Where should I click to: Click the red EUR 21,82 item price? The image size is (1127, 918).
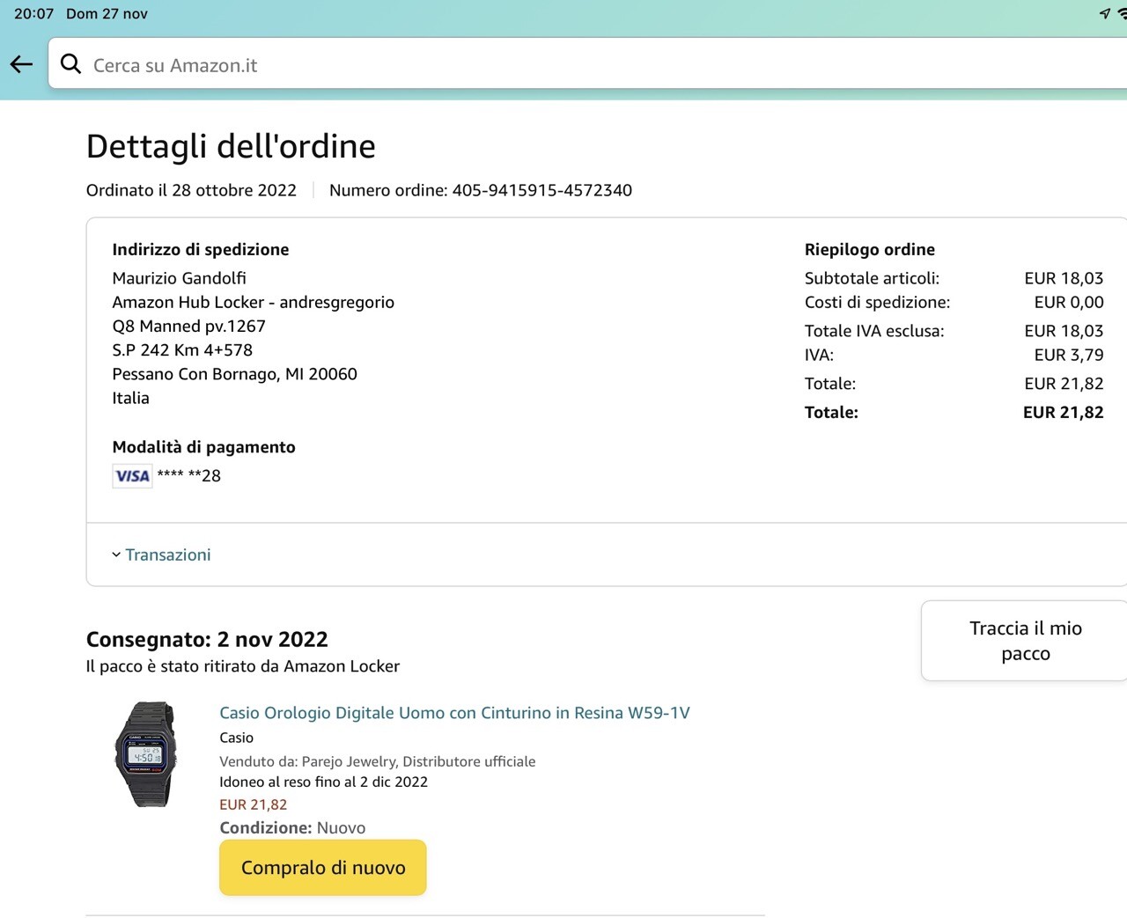pyautogui.click(x=253, y=804)
